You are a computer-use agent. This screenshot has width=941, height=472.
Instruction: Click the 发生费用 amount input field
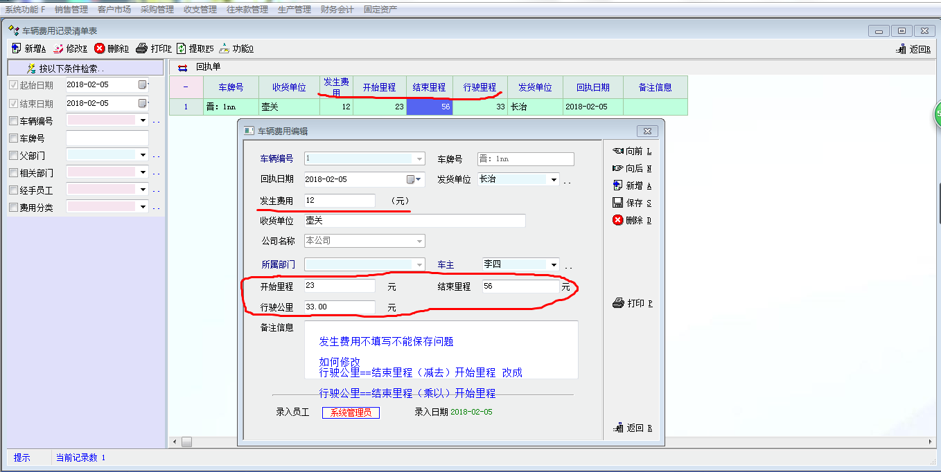(x=340, y=201)
